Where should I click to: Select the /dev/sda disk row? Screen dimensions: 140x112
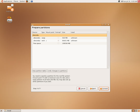(69, 35)
